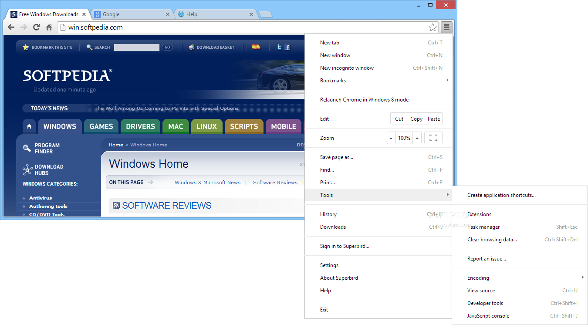This screenshot has width=588, height=325.
Task: Open Developer tools from submenu
Action: point(520,303)
